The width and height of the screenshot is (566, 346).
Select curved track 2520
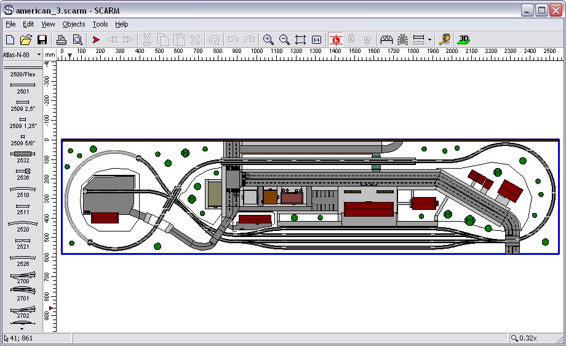[23, 226]
